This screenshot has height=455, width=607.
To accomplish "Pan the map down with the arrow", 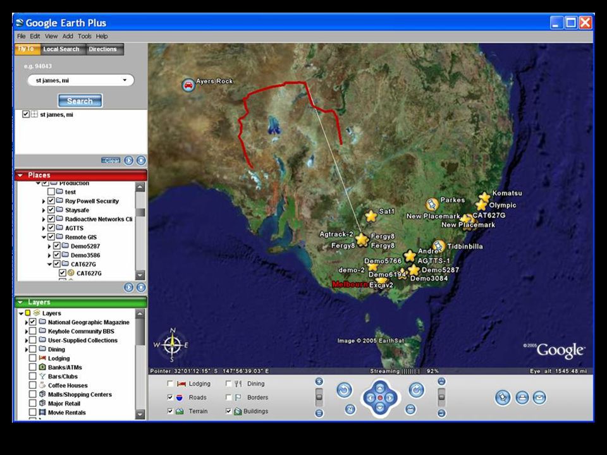I will pyautogui.click(x=380, y=408).
